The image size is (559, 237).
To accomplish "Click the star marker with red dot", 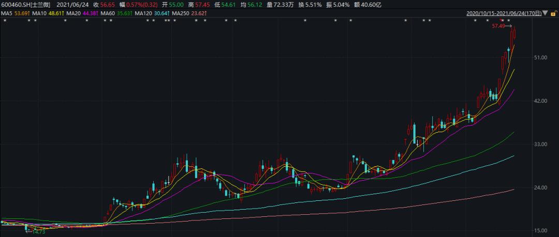I will (502, 20).
